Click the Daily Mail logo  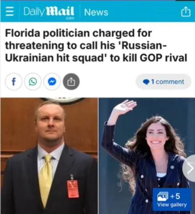[49, 12]
